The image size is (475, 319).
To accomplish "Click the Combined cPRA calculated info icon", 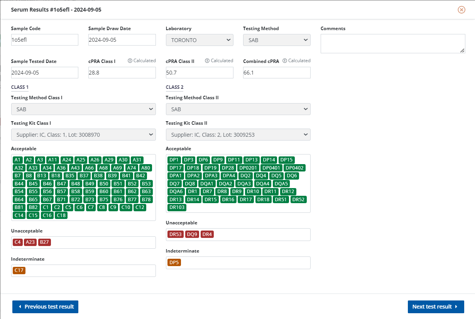I will (x=285, y=61).
